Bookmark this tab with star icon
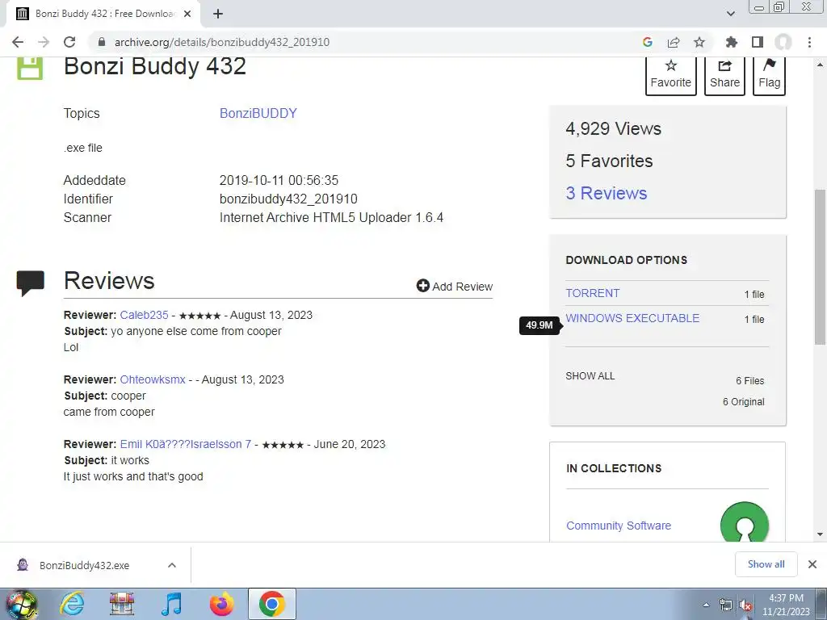Image resolution: width=827 pixels, height=620 pixels. [x=699, y=42]
